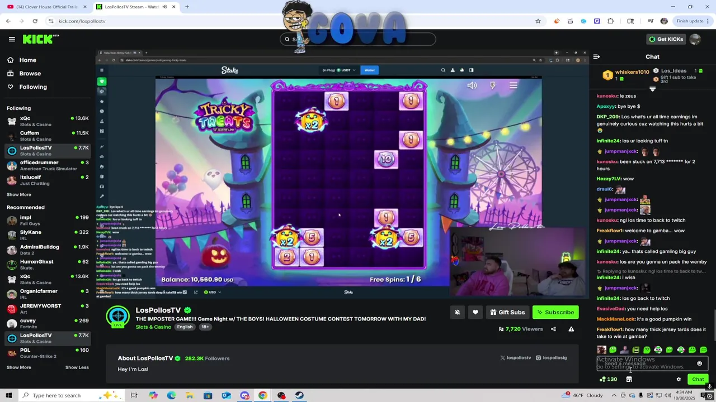
Task: Open Windows Start menu
Action: 8,395
